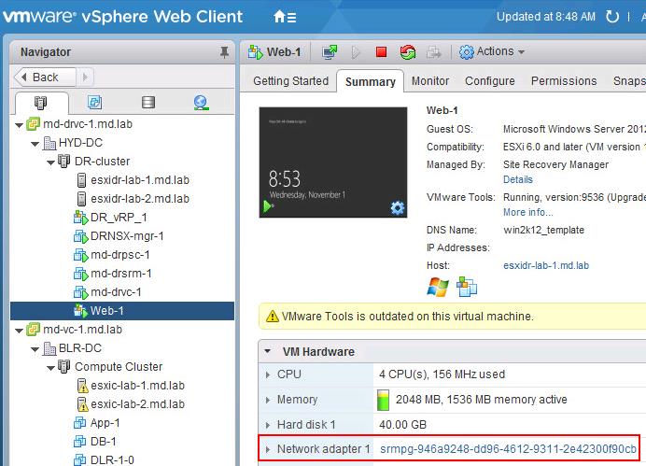The image size is (646, 466).
Task: Collapse the BLR-DC datacenter node
Action: click(x=35, y=349)
